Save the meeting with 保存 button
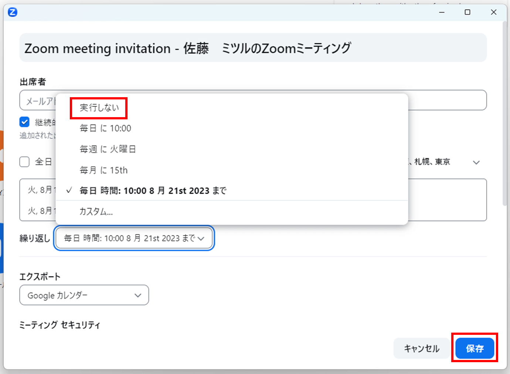The height and width of the screenshot is (374, 510). 475,348
